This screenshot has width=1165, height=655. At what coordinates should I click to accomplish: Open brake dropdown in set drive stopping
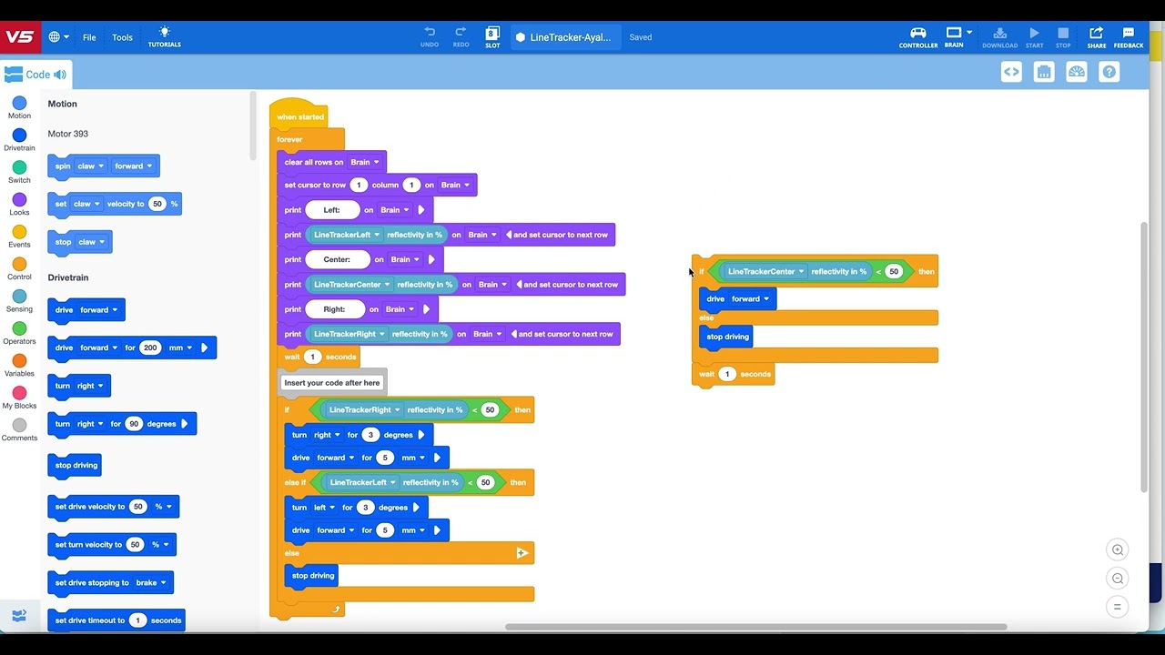coord(151,582)
